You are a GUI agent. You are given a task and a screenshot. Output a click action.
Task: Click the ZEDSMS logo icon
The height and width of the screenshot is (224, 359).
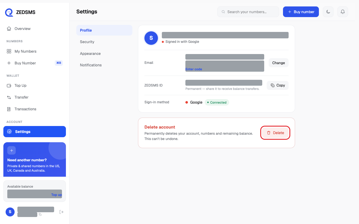click(9, 12)
